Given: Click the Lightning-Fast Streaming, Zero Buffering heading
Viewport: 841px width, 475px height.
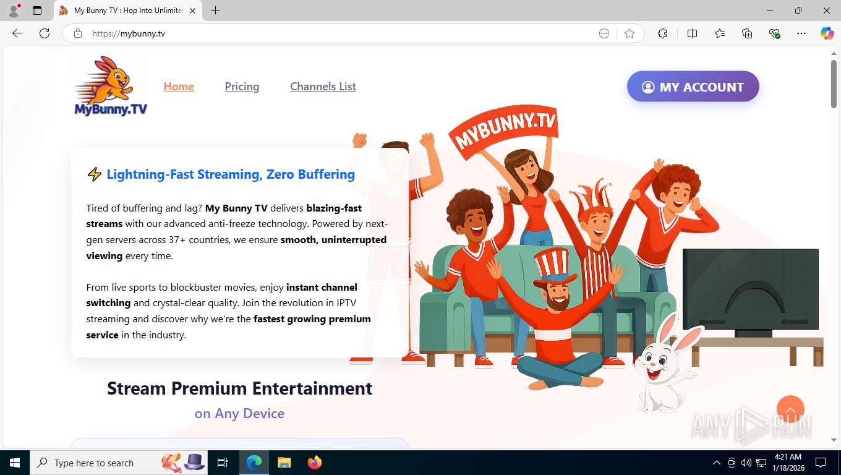Looking at the screenshot, I should pos(231,174).
